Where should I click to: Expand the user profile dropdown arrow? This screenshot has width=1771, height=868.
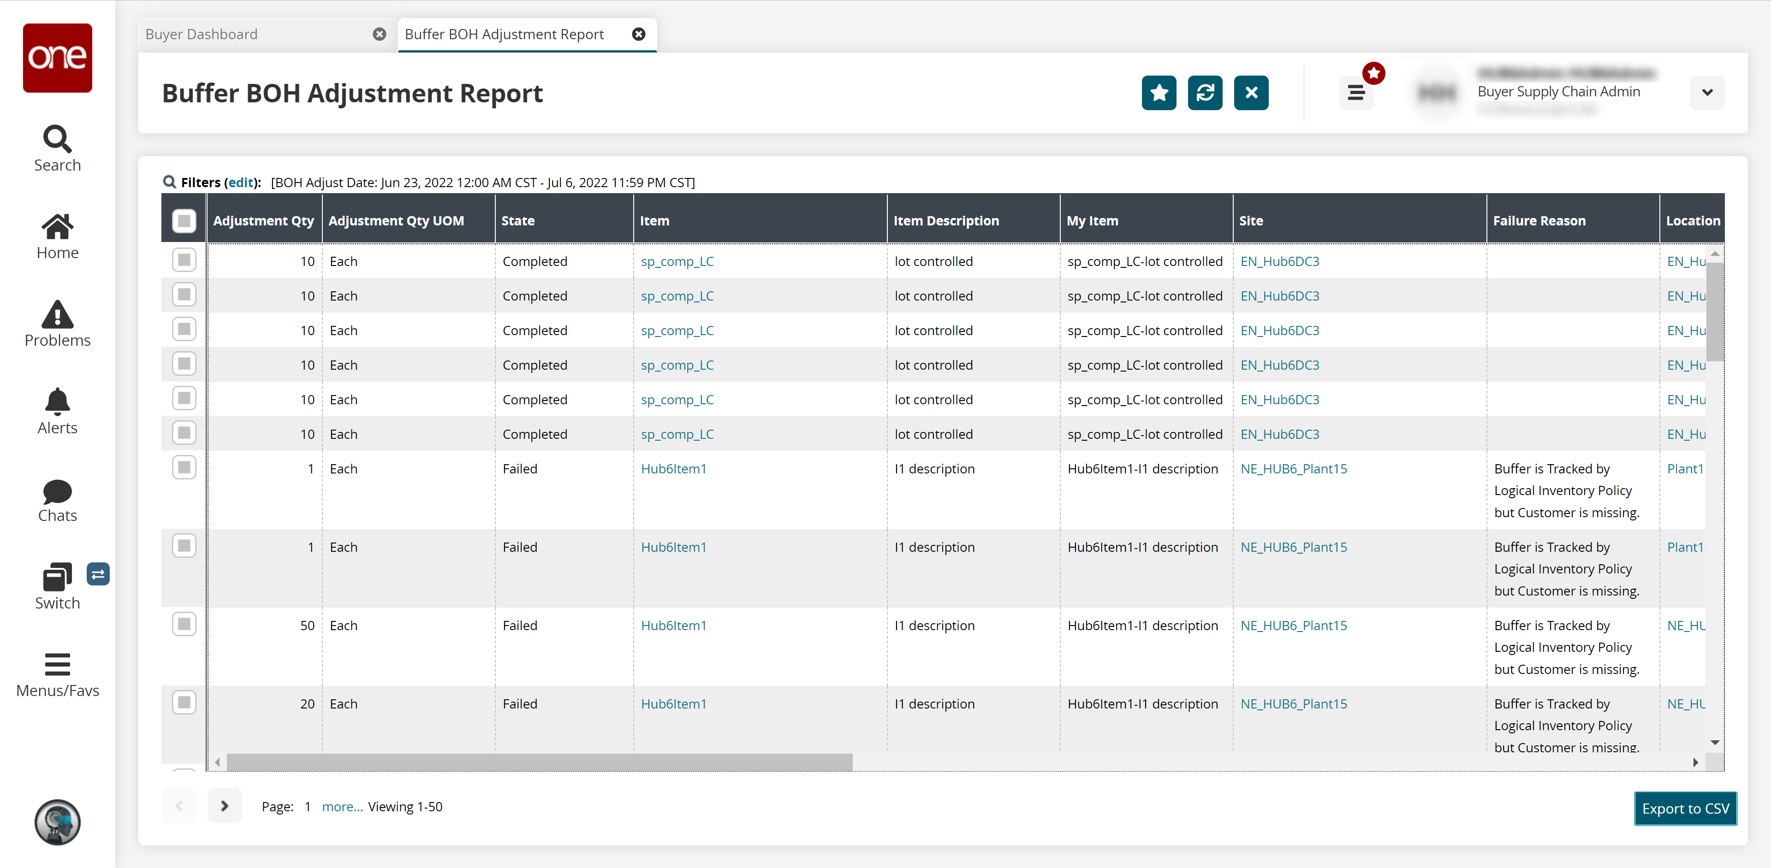[1707, 93]
